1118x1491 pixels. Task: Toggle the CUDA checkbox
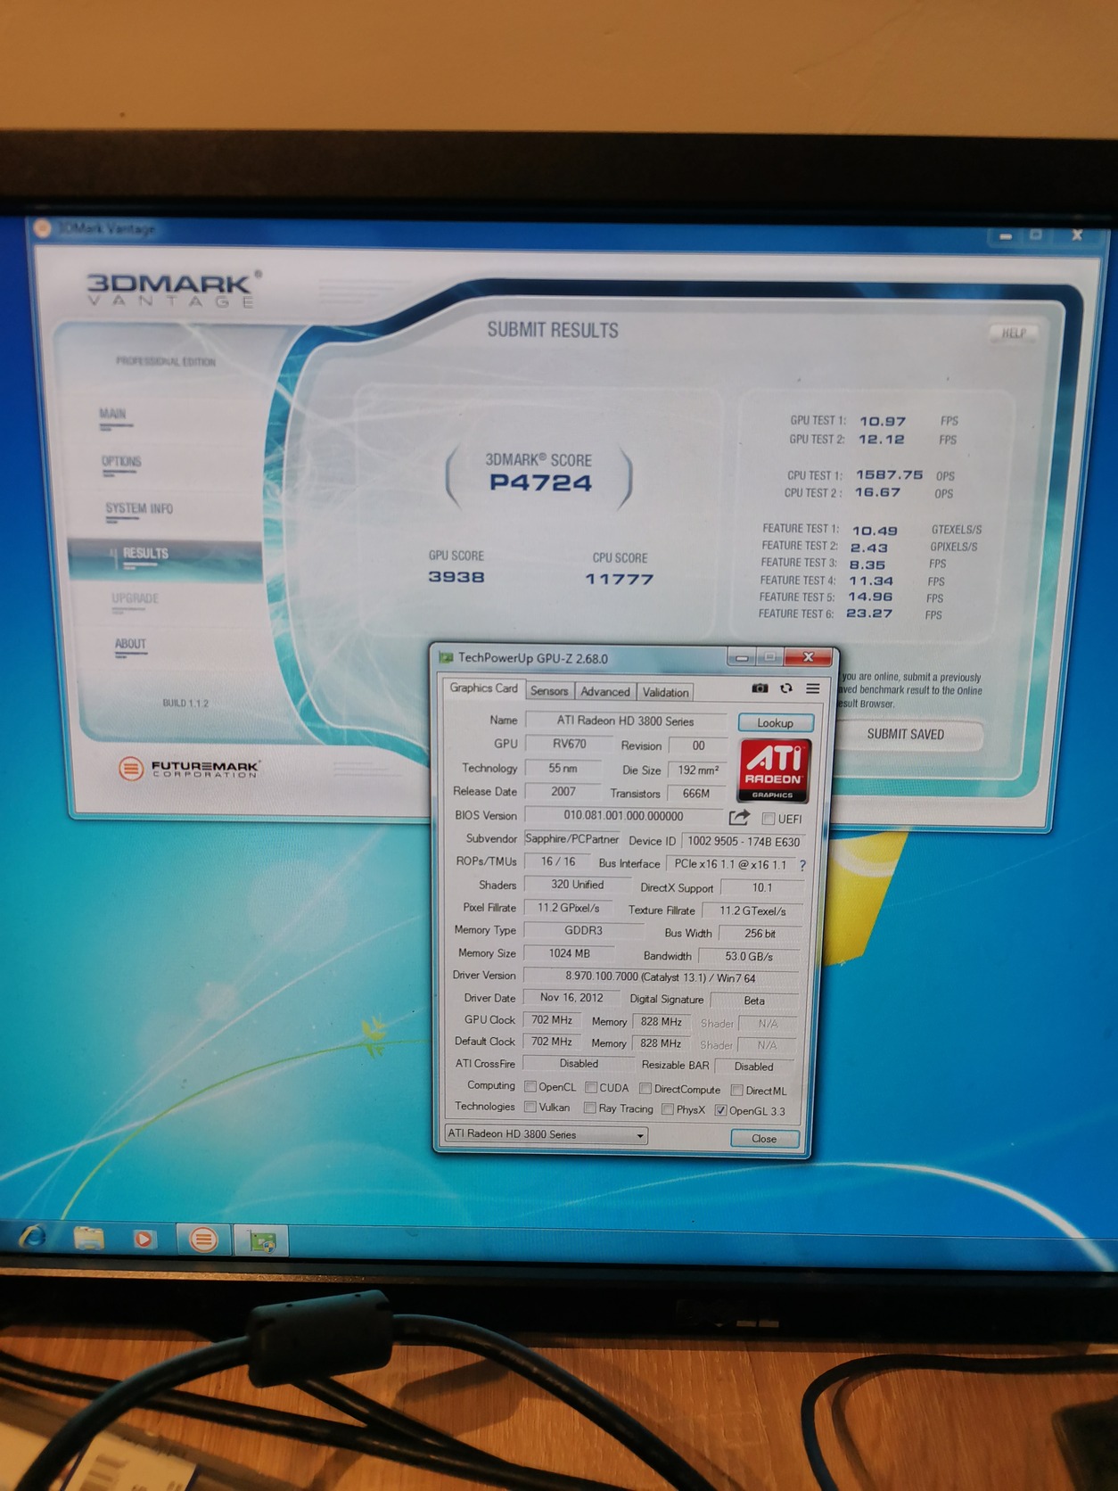[x=591, y=1088]
